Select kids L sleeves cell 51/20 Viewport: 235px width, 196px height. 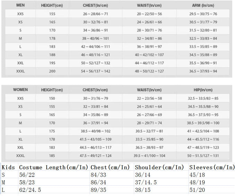(x=197, y=190)
